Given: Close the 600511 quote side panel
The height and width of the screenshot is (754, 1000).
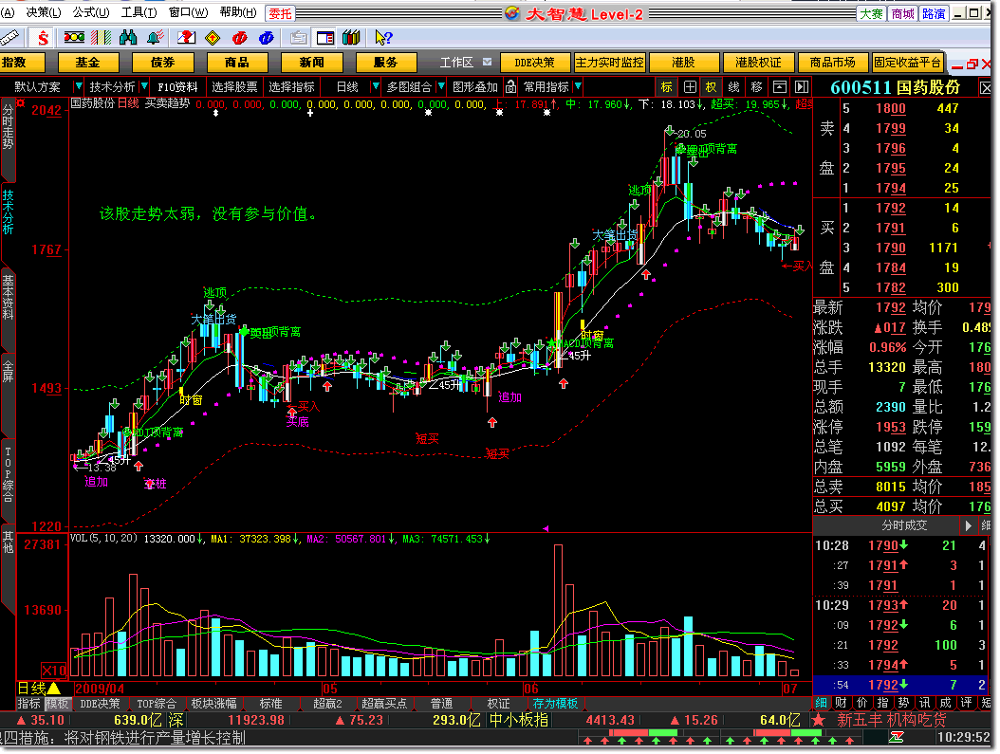Looking at the screenshot, I should pos(986,88).
